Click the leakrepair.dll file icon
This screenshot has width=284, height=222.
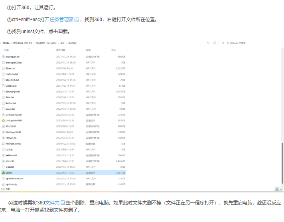tap(3, 57)
